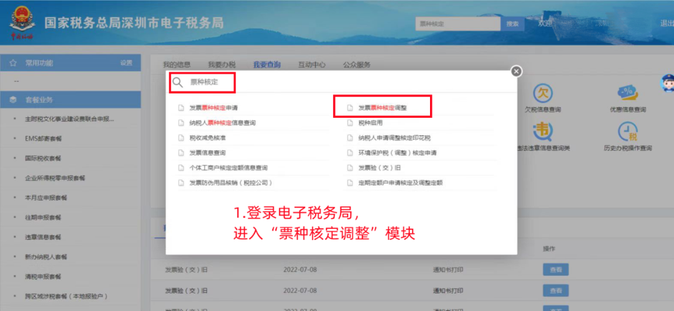Click 设置 in 常用功能 header
This screenshot has width=674, height=311.
coord(126,63)
